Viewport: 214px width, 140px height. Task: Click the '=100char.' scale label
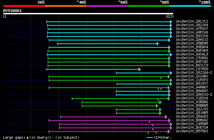tap(163, 137)
